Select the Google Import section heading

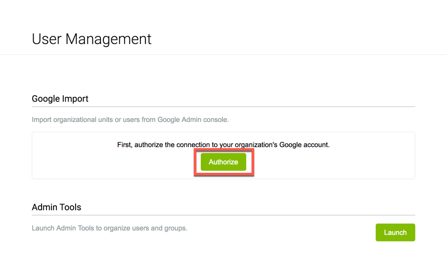tap(60, 99)
